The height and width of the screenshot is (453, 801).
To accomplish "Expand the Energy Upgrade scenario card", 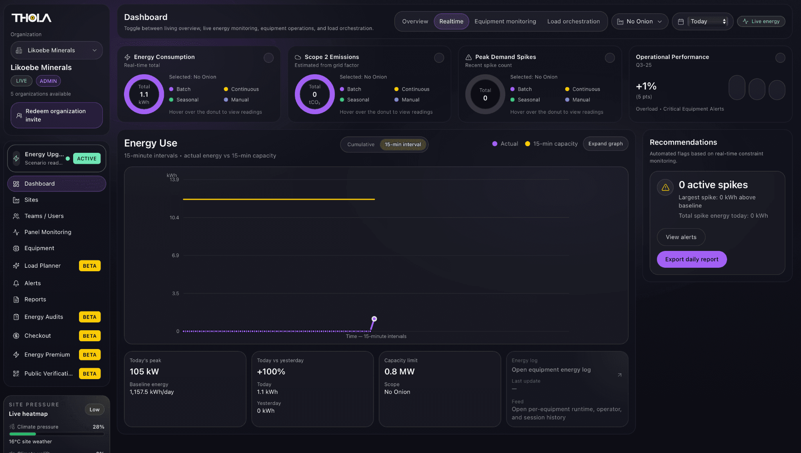I will tap(57, 158).
